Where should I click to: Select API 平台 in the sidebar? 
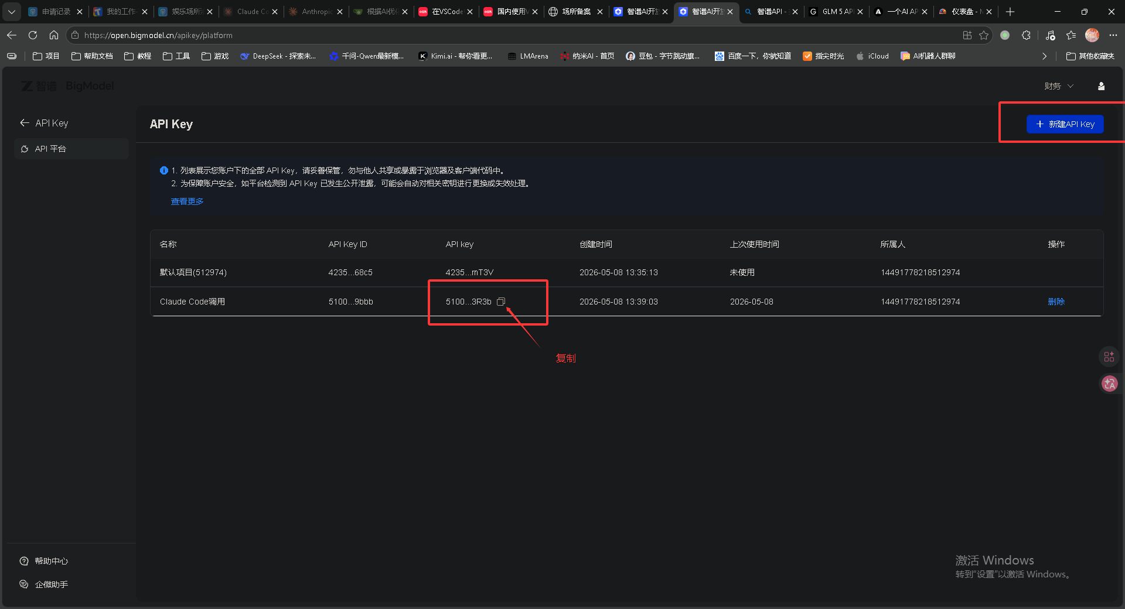coord(71,149)
